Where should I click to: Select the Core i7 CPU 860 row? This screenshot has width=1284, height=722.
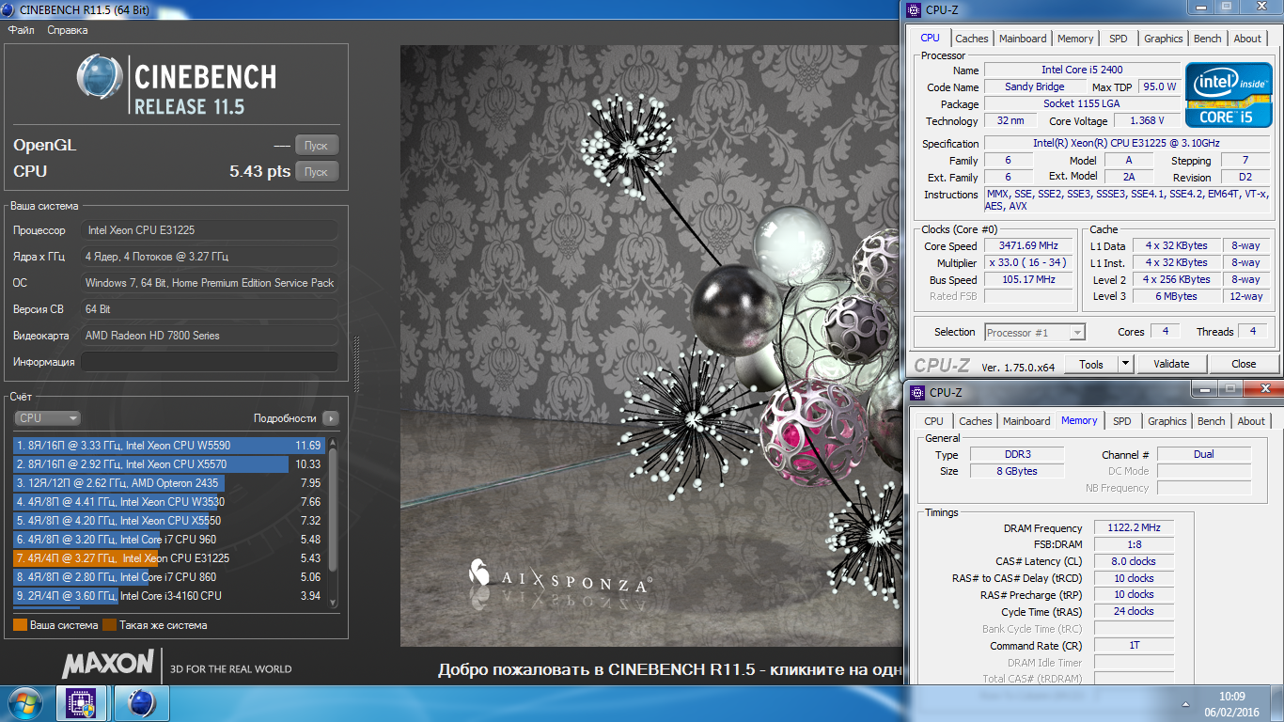pos(169,577)
